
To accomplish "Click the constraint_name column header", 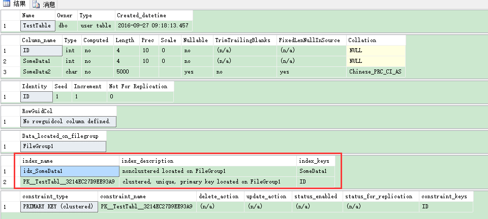I will pos(147,196).
